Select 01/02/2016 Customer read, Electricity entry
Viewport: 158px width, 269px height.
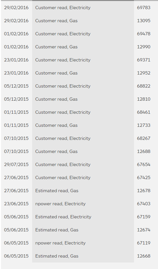[x=79, y=34]
